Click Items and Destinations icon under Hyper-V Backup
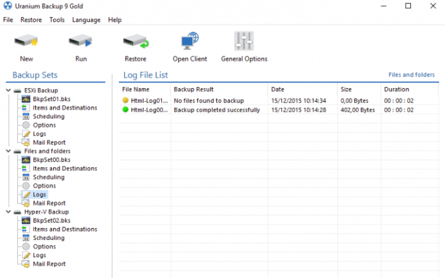The height and width of the screenshot is (278, 445). tap(25, 229)
